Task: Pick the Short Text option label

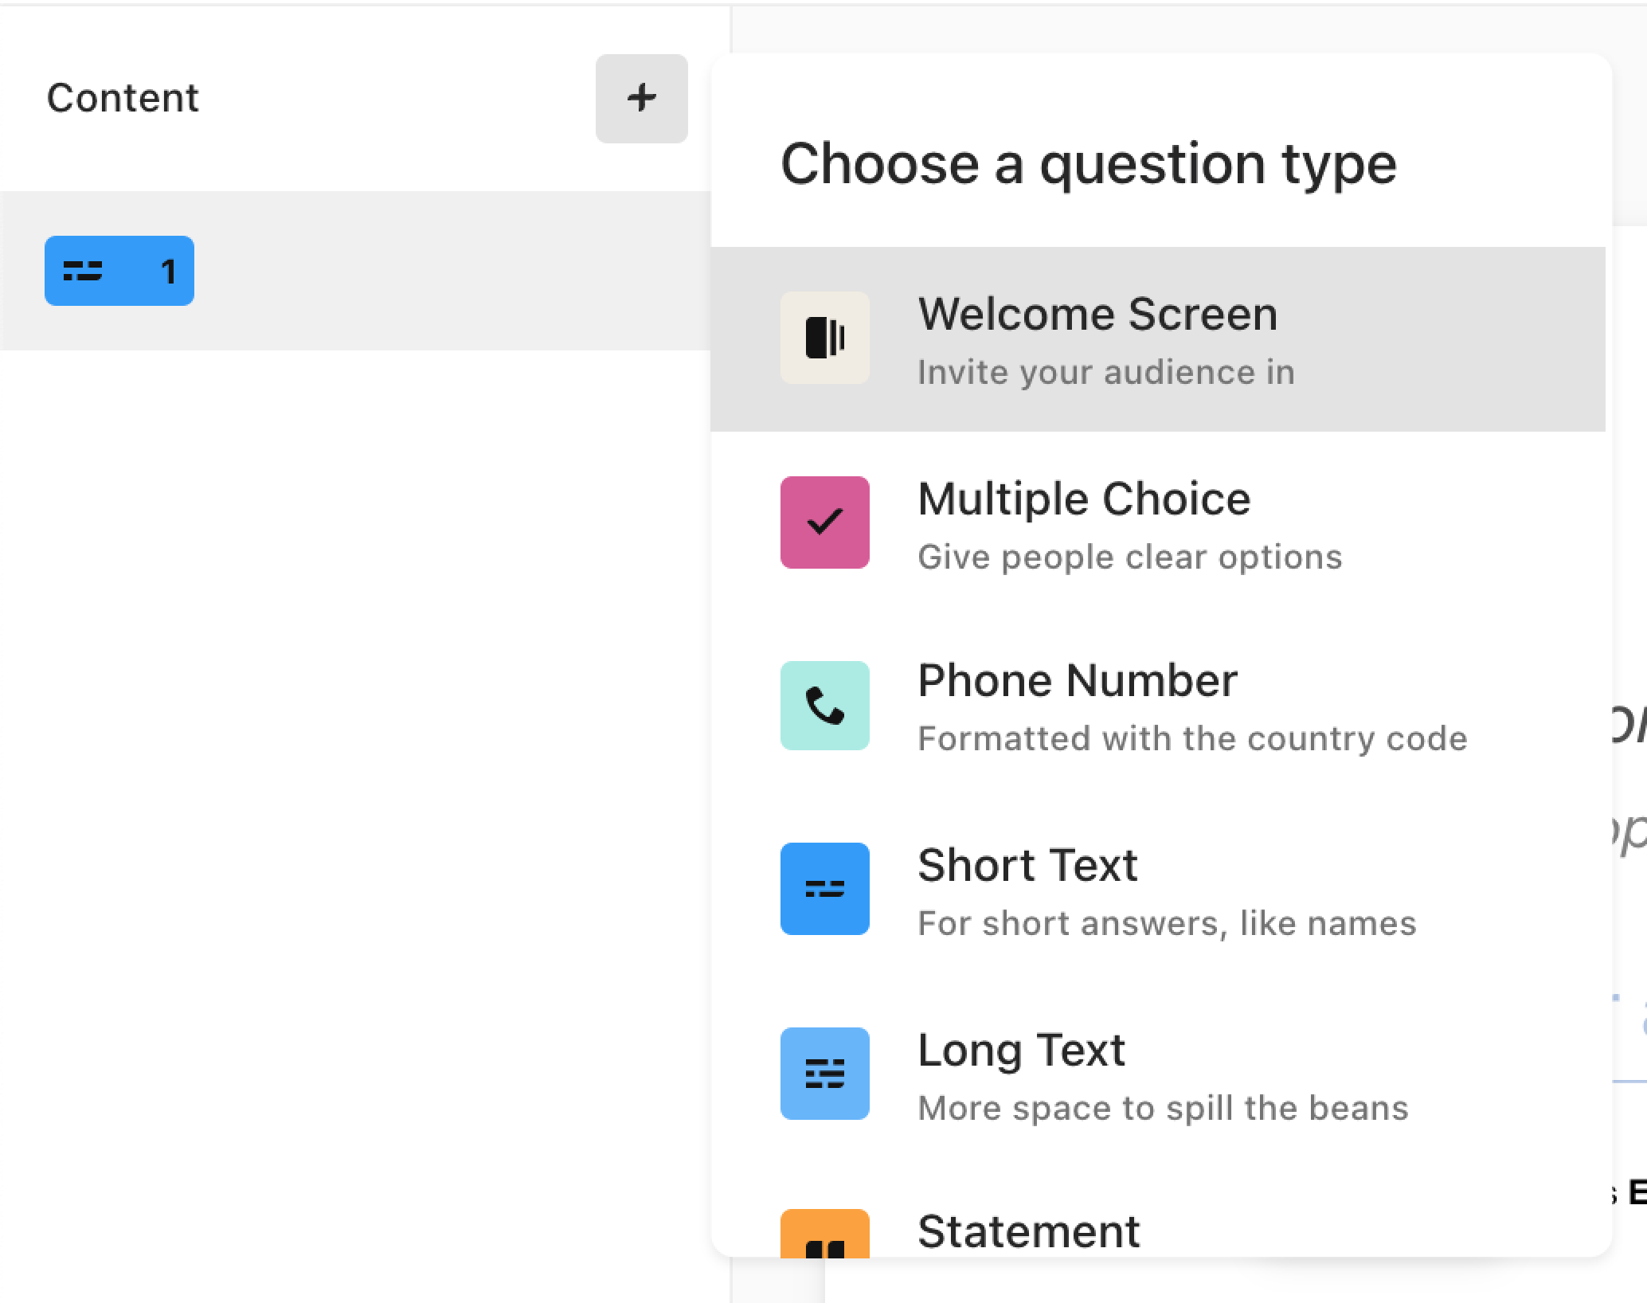Action: 1027,866
